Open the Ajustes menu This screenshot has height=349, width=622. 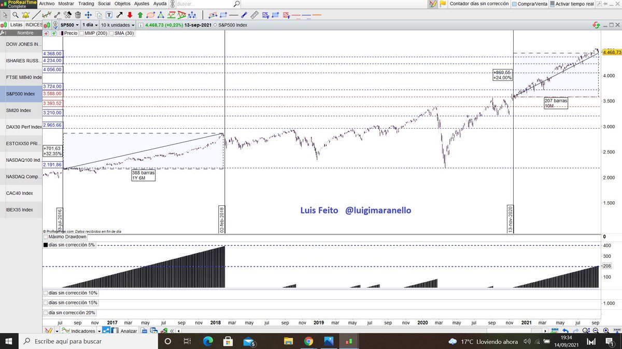coord(142,4)
